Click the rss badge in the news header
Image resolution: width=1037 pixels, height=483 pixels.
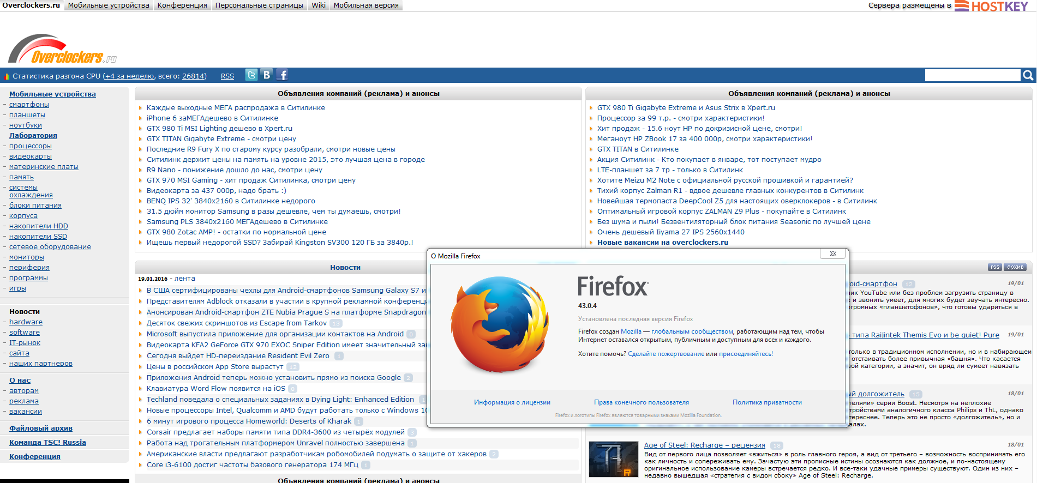[x=995, y=267]
